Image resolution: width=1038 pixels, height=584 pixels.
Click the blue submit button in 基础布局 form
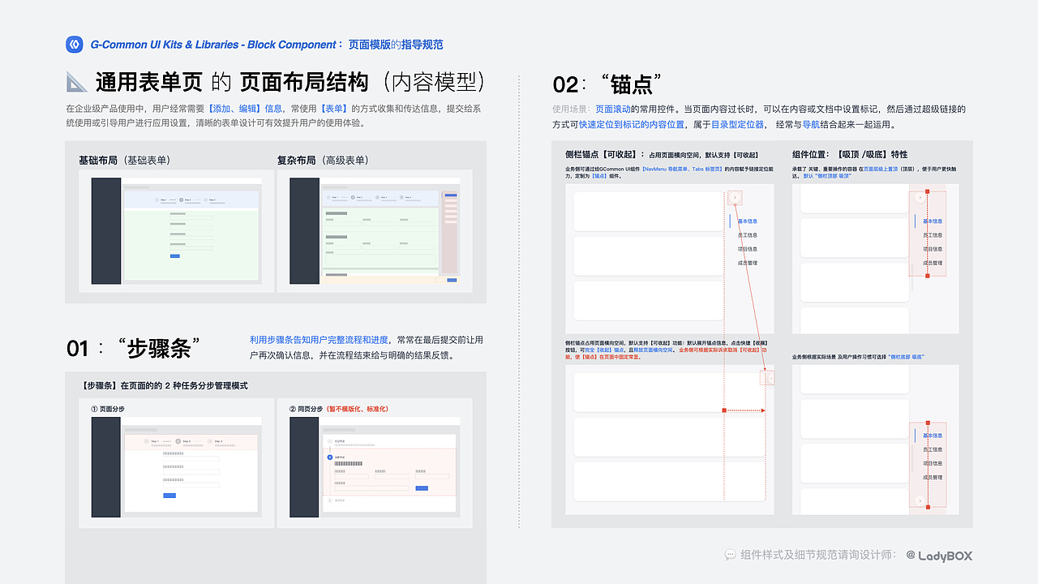coord(175,256)
